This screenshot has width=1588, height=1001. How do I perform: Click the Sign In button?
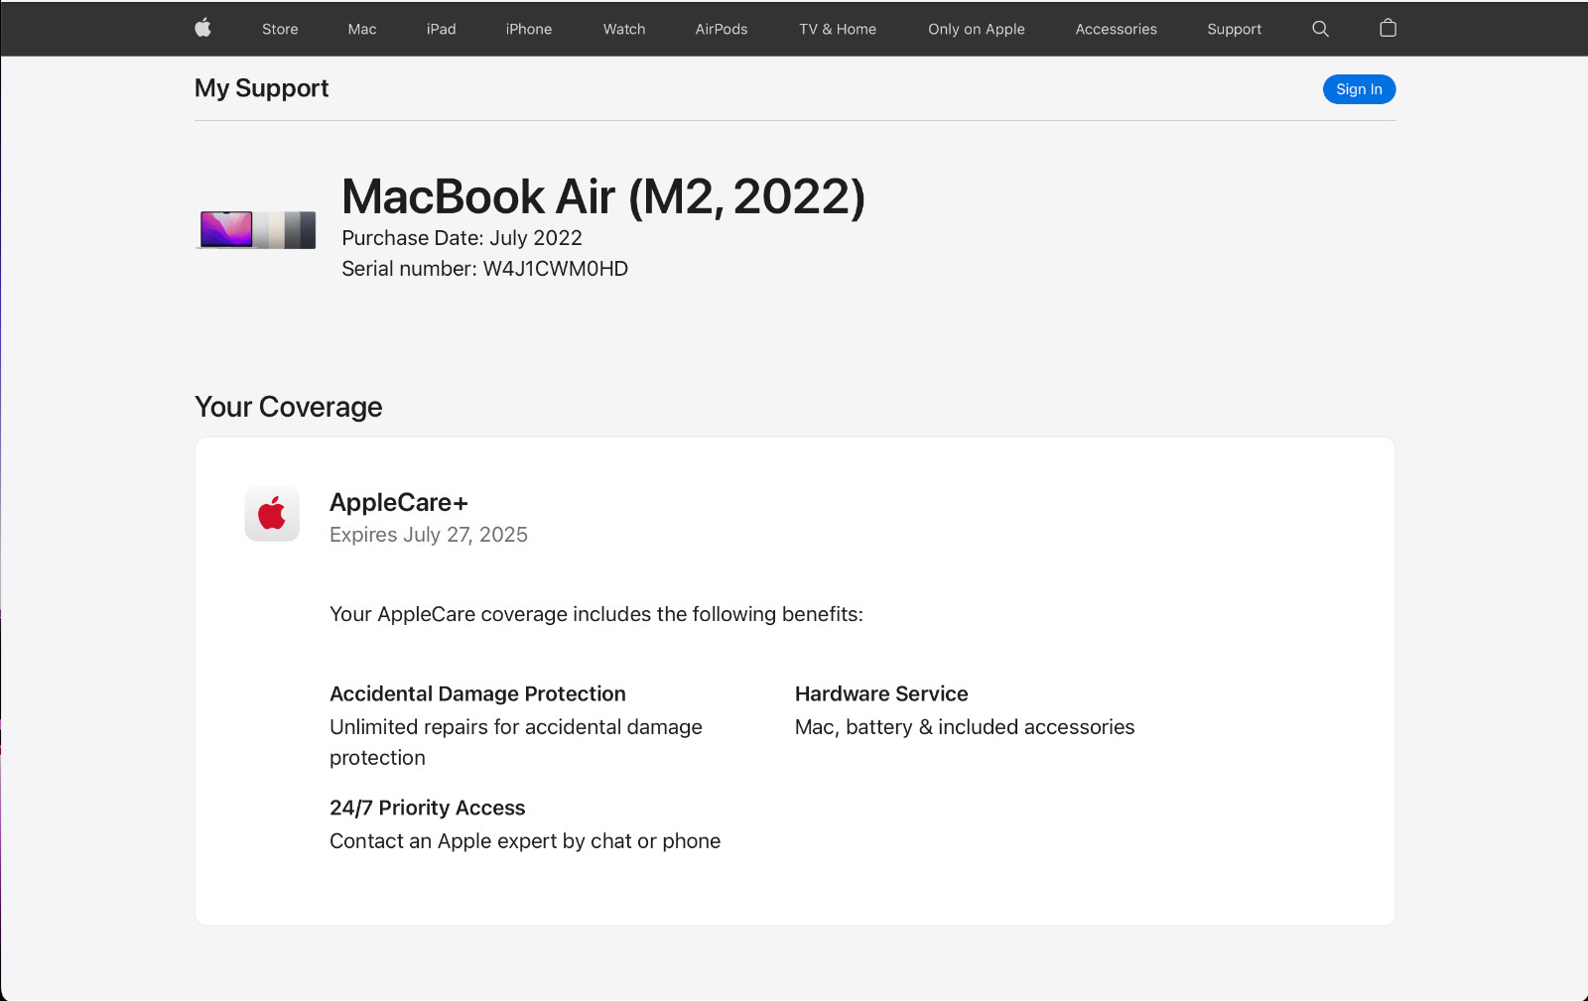point(1359,89)
